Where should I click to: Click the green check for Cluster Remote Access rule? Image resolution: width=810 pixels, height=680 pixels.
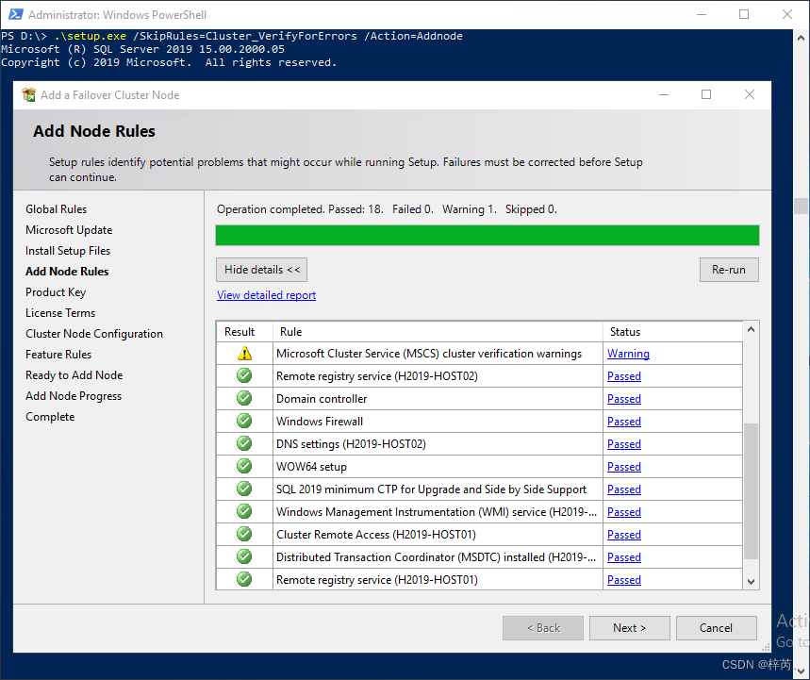[x=243, y=534]
